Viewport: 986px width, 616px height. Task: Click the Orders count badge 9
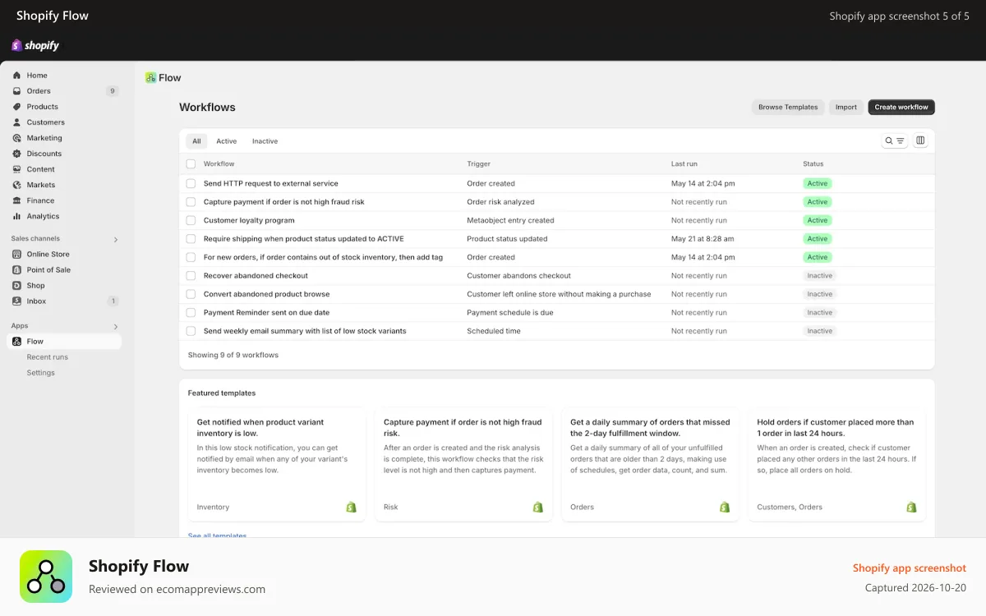113,91
